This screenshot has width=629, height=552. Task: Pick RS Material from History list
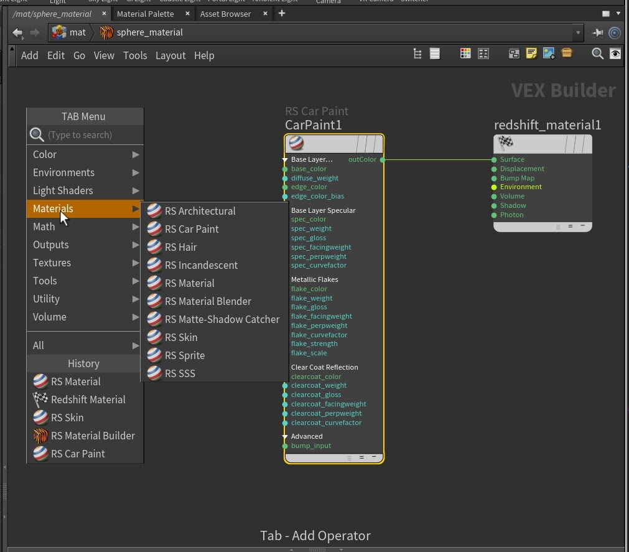(85, 381)
